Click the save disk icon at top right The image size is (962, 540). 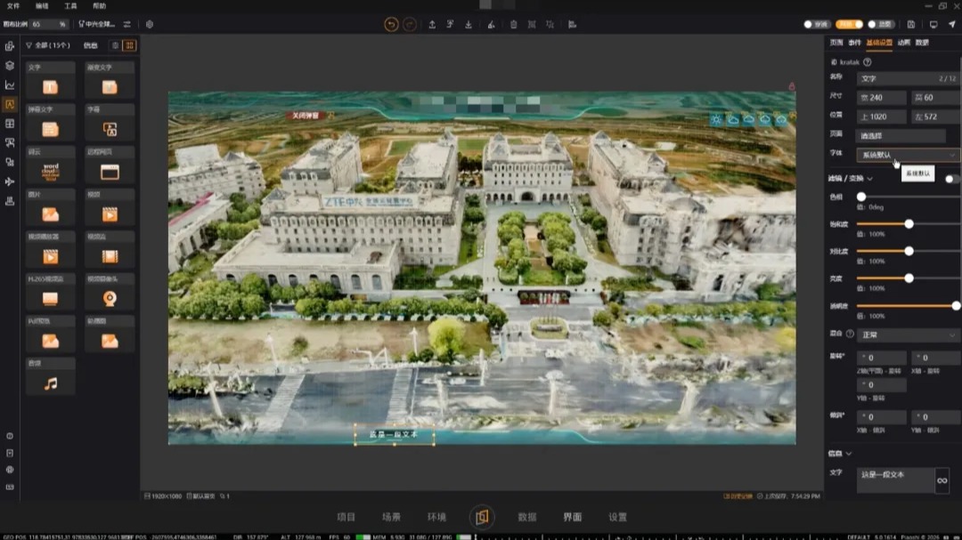coord(911,25)
